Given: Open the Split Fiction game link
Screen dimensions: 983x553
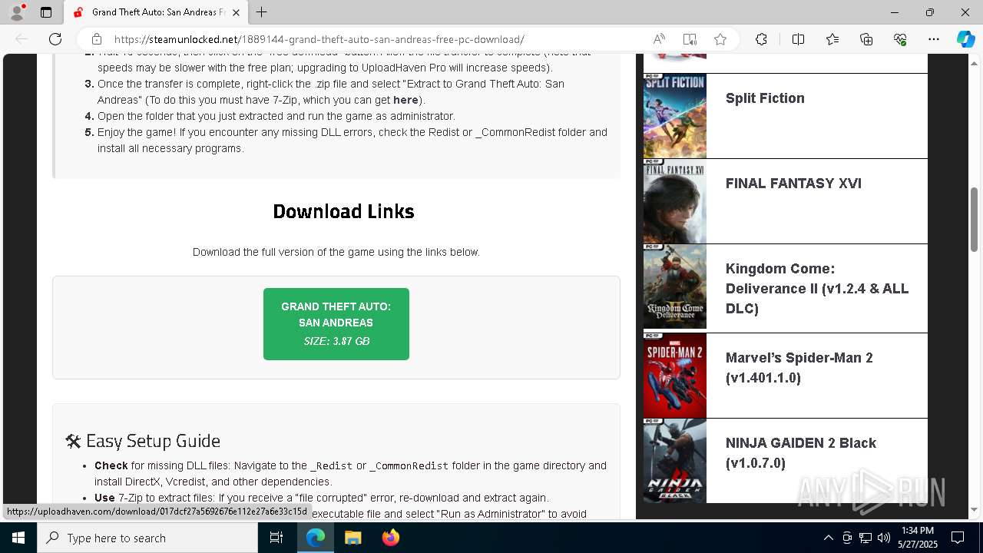Looking at the screenshot, I should click(765, 98).
